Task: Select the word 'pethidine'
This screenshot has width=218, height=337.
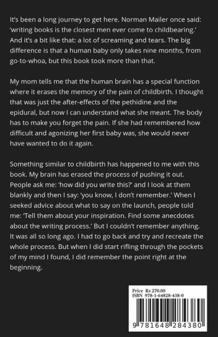Action: pos(137,102)
